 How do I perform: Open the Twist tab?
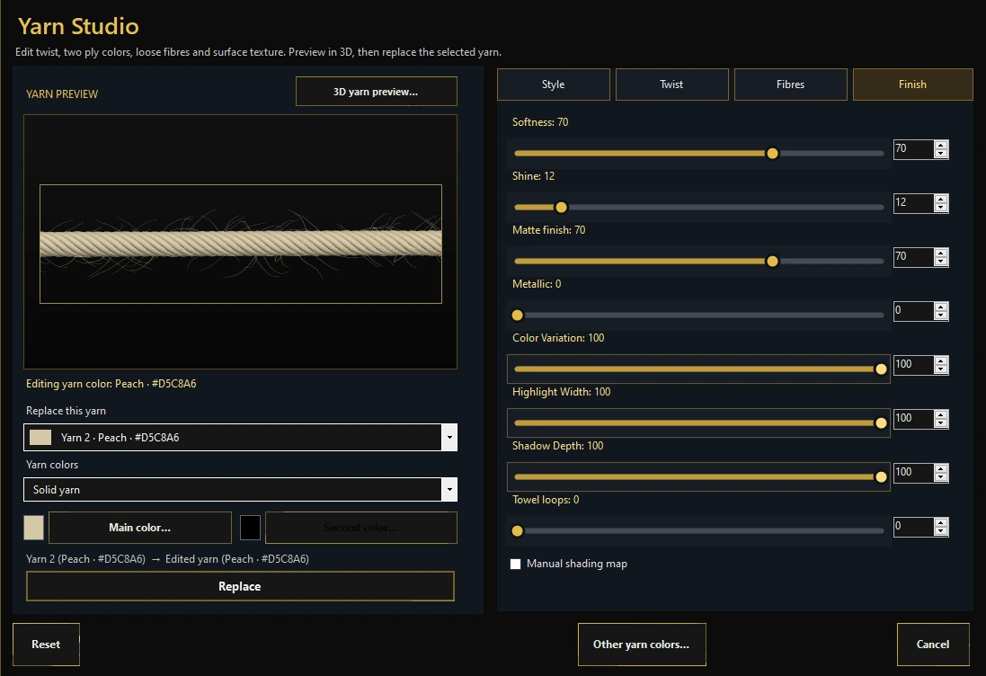pos(671,84)
